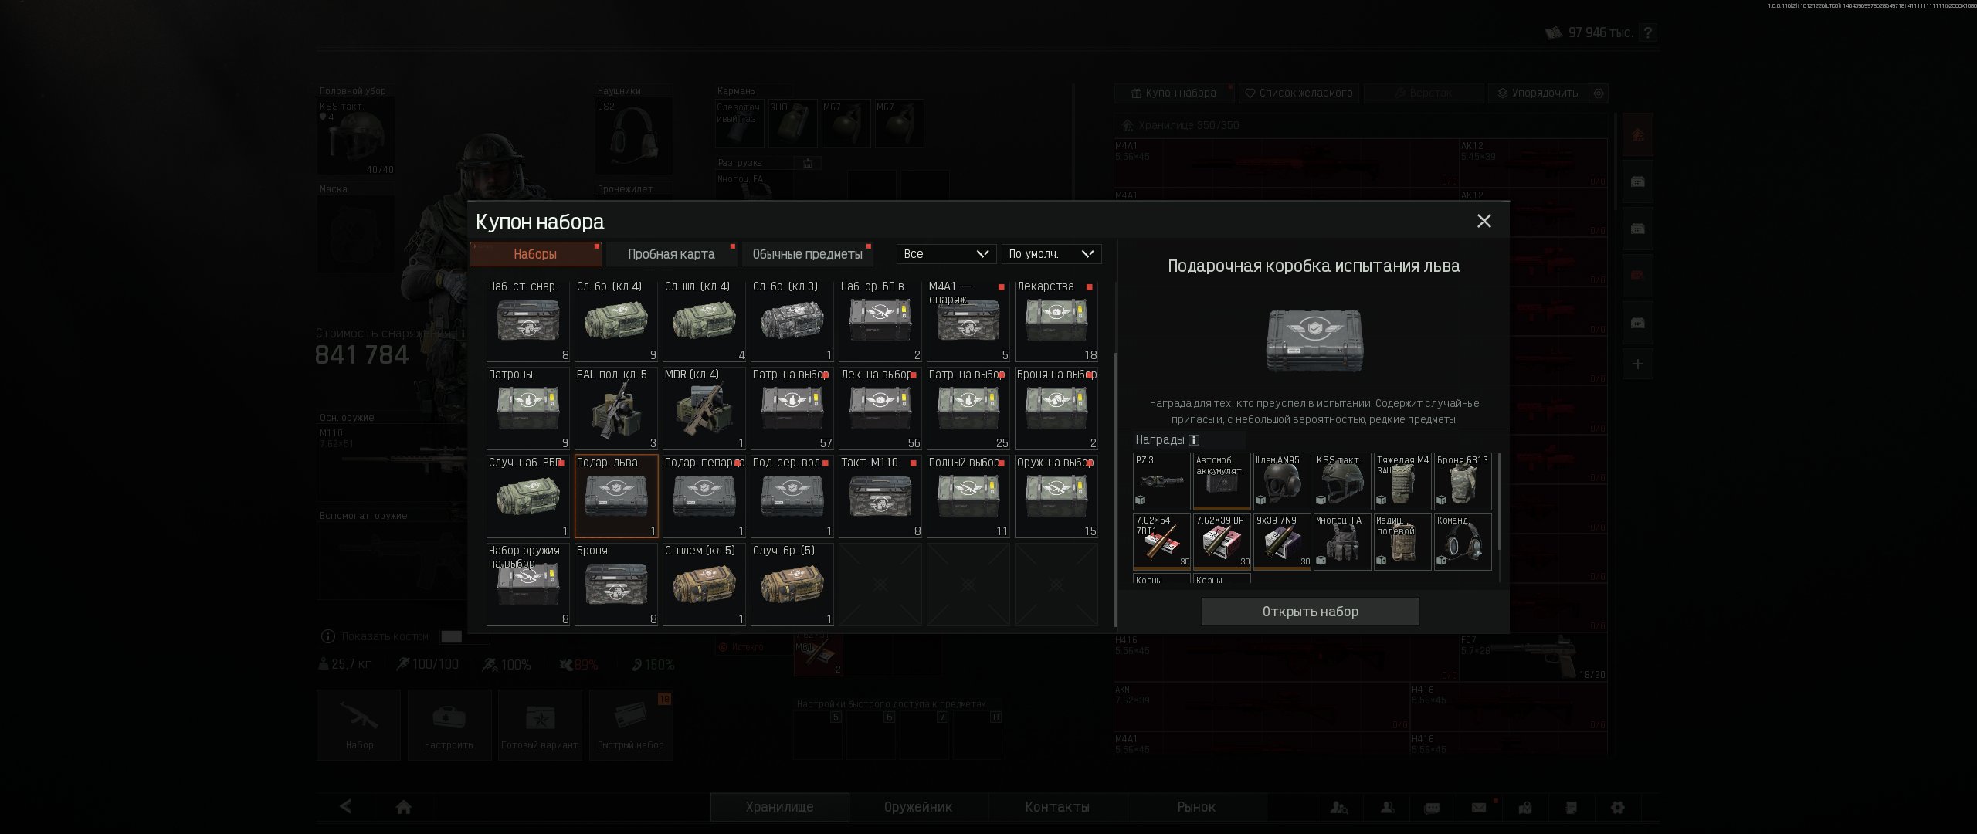The image size is (1977, 834).
Task: Open the Все filter dropdown
Action: coord(946,254)
